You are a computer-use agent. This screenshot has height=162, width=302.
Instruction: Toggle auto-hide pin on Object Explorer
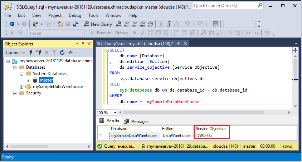coord(83,44)
